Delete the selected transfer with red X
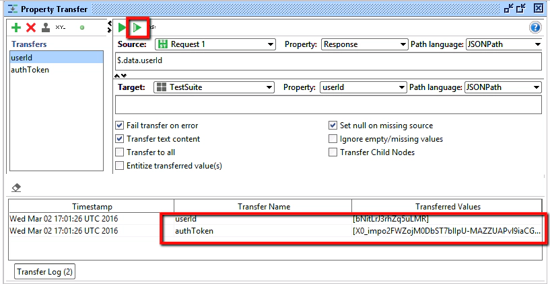Image resolution: width=550 pixels, height=284 pixels. [x=31, y=28]
